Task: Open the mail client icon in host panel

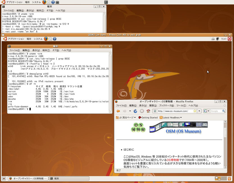Action: coord(49,2)
